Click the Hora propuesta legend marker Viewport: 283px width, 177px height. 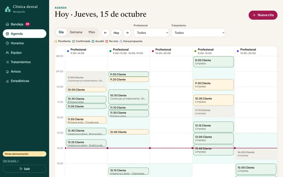pyautogui.click(x=121, y=41)
